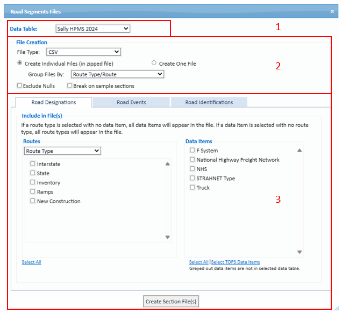Switch to the Road Events tab
Screen dimensions: 342x313
[131, 102]
